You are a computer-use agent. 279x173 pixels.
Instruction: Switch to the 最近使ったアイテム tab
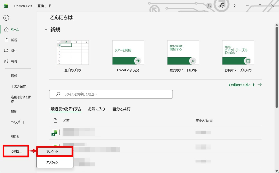(x=66, y=109)
